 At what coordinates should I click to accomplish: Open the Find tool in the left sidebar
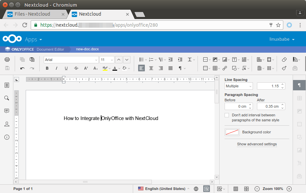tap(6, 98)
